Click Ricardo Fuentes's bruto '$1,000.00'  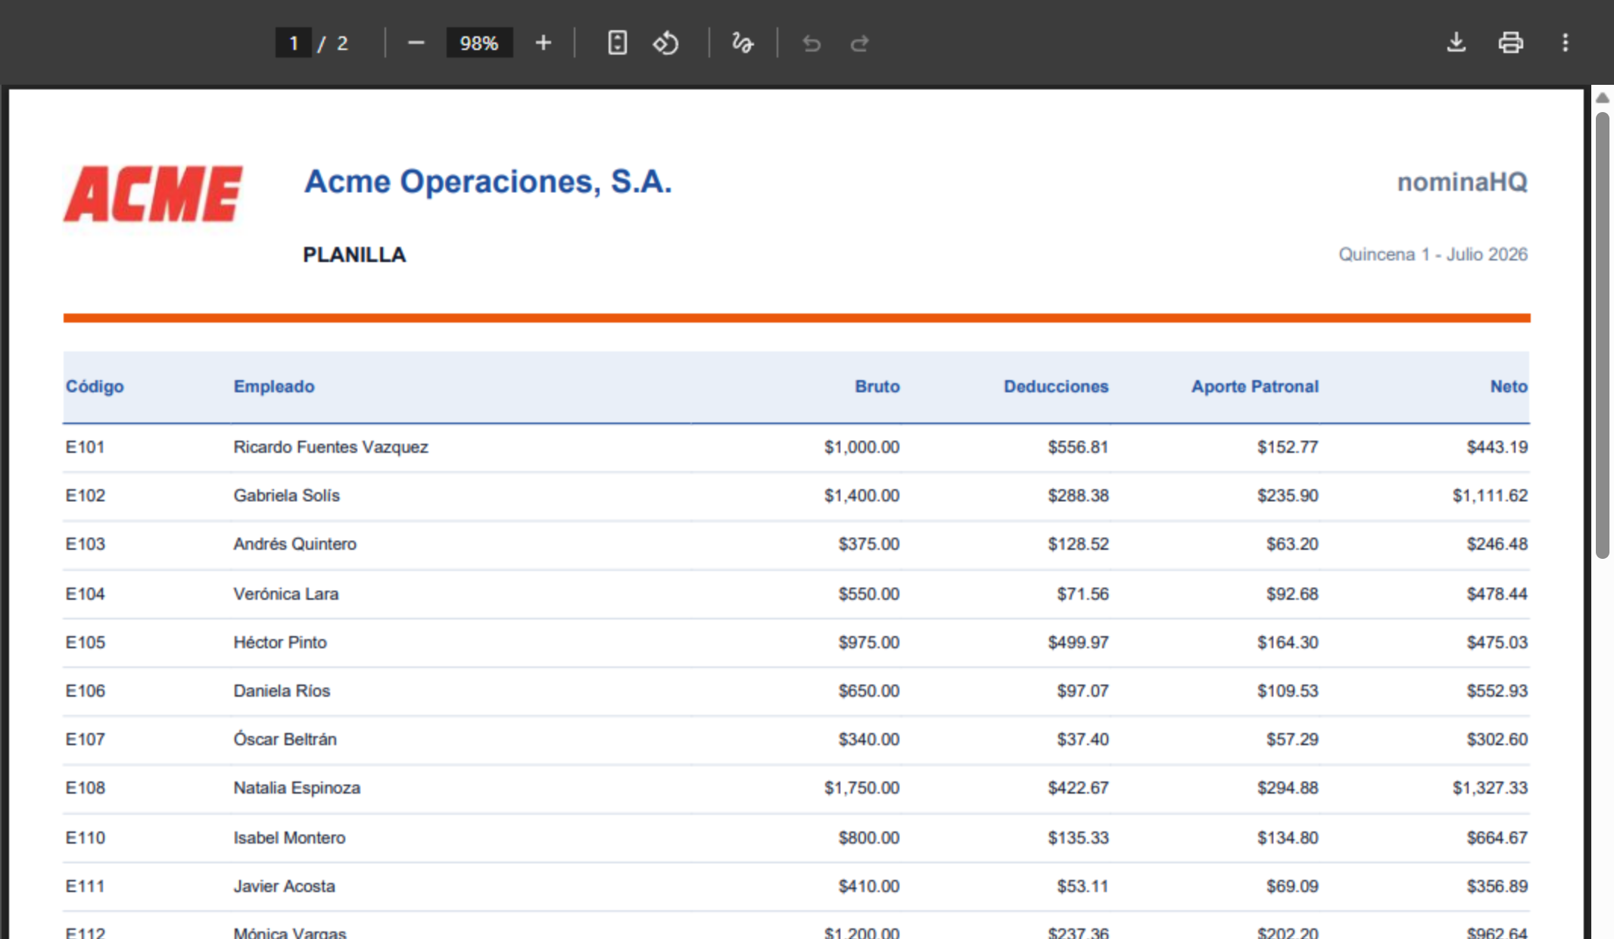pos(862,447)
